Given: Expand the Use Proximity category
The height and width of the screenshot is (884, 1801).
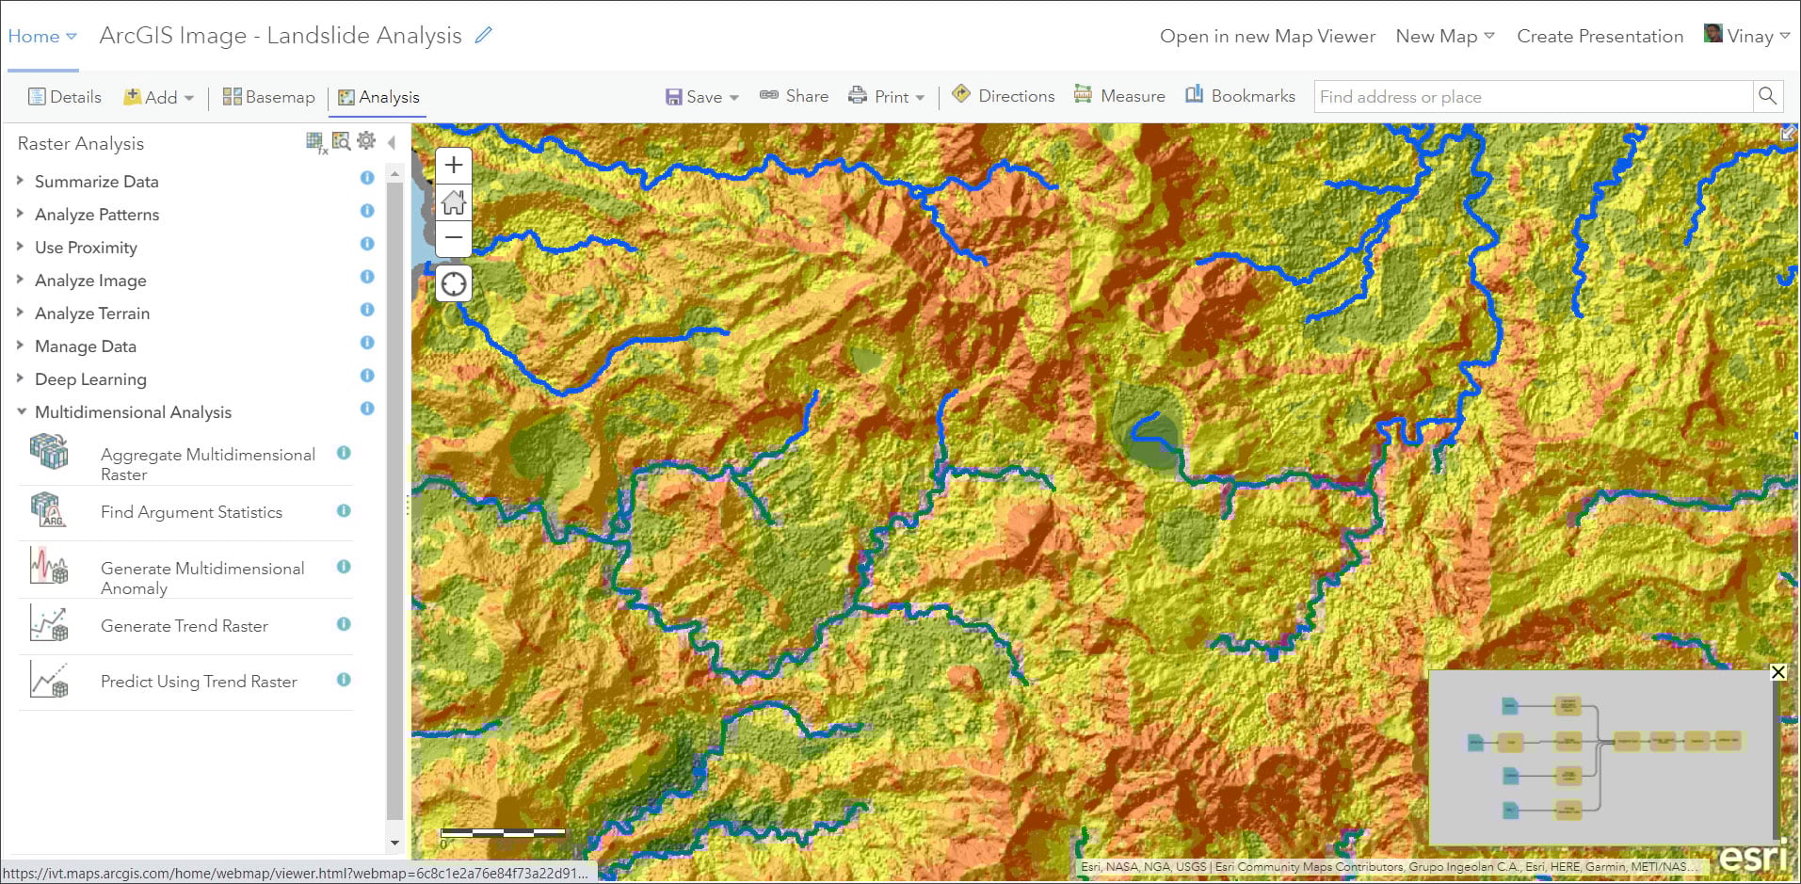Looking at the screenshot, I should pos(21,246).
